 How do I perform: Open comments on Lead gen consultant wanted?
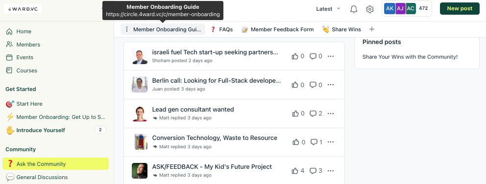(x=313, y=114)
